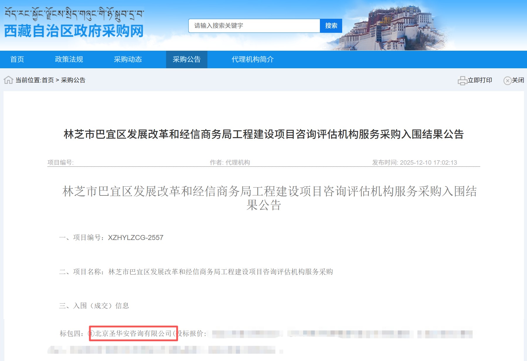Focus the 请输入搜索关键字 search field
The width and height of the screenshot is (527, 361).
point(254,26)
